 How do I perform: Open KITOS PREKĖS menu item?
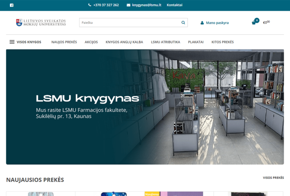223,42
